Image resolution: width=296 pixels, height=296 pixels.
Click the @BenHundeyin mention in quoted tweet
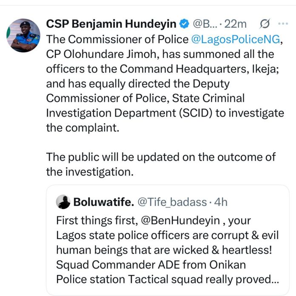[x=180, y=220]
